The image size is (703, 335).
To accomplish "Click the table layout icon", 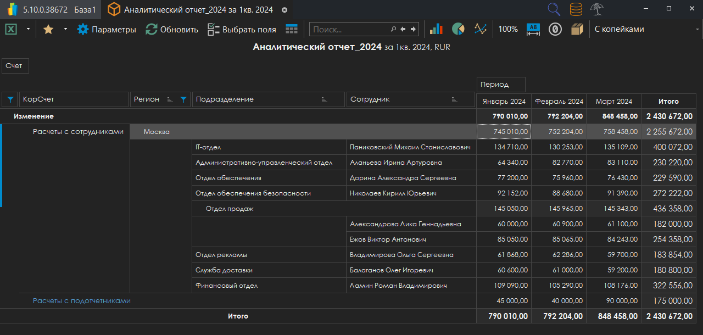I will pyautogui.click(x=292, y=29).
